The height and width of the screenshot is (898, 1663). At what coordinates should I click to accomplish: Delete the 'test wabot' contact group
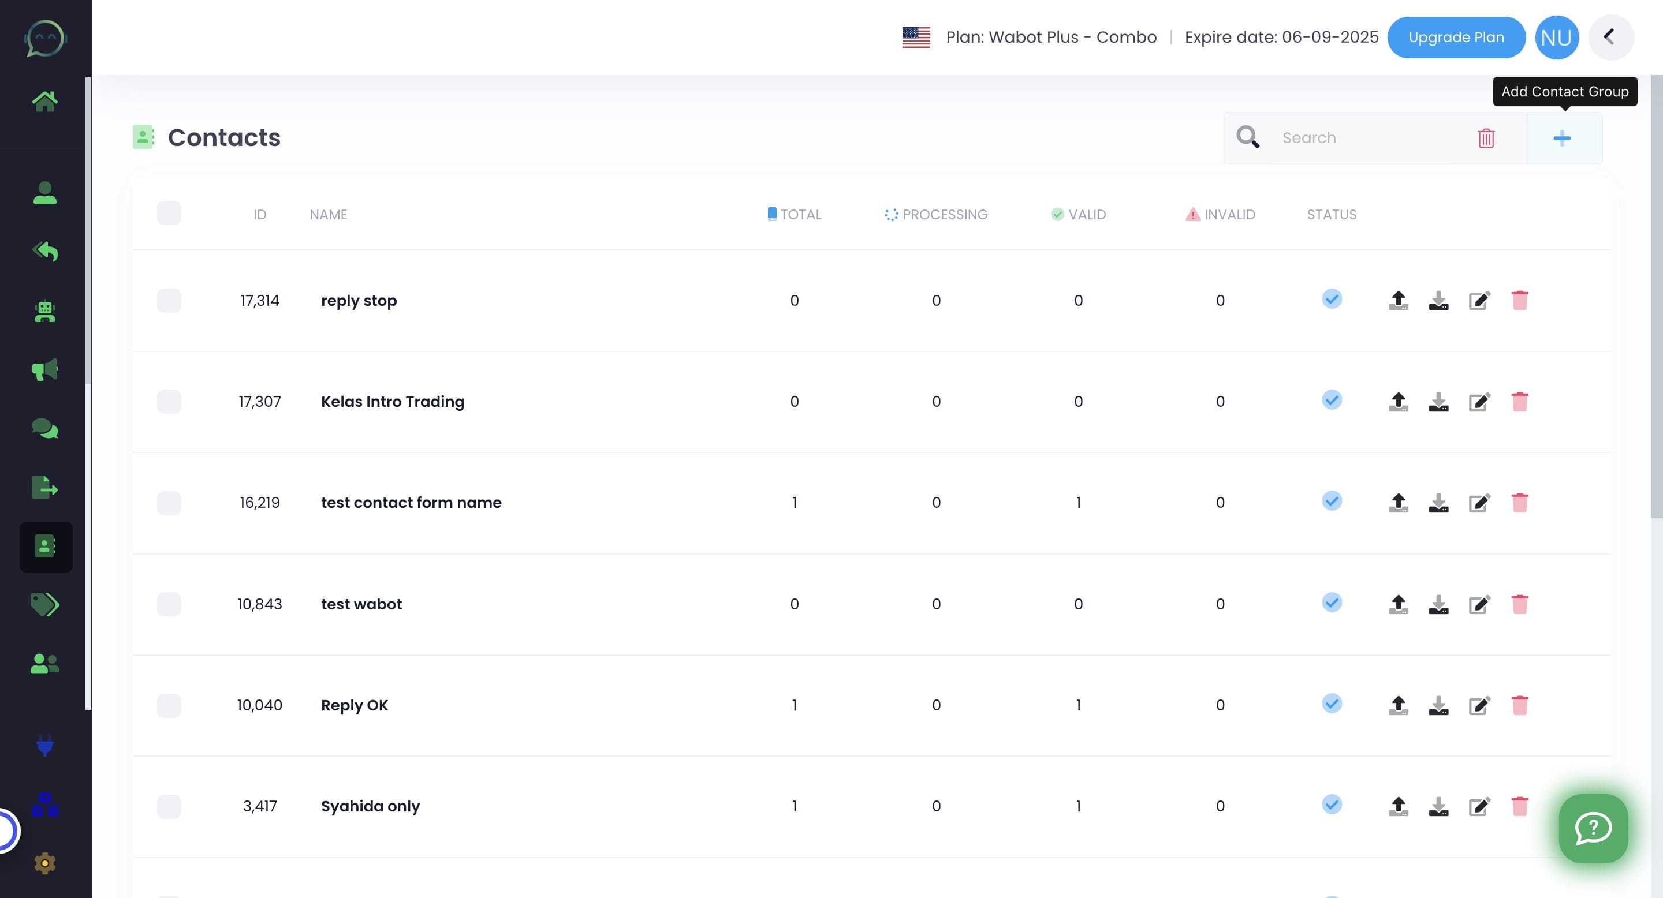(1520, 604)
